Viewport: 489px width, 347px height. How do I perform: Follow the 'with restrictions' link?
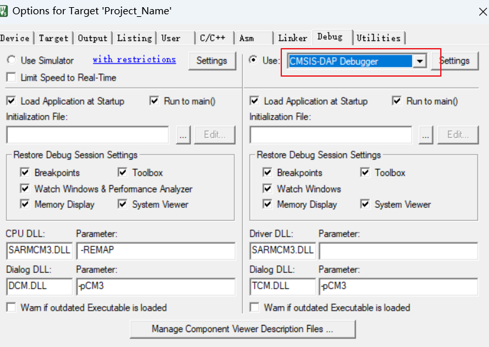tap(134, 59)
